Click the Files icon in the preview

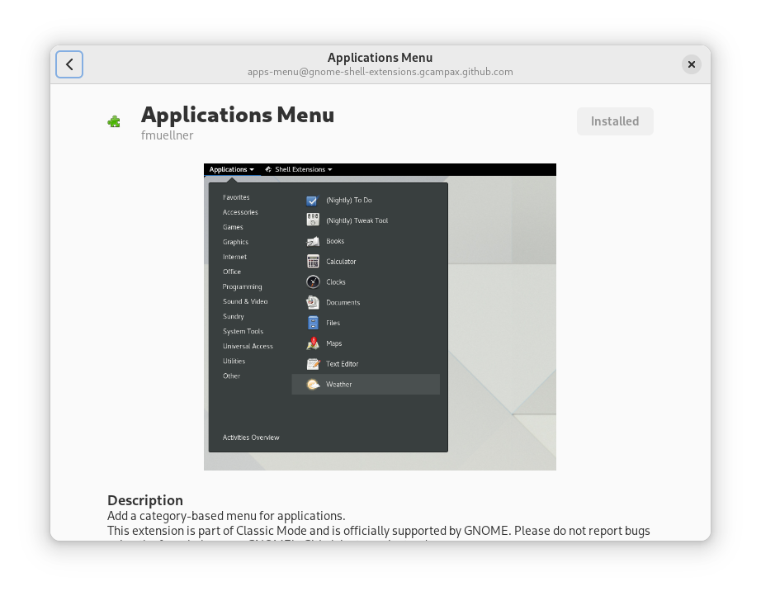tap(313, 323)
